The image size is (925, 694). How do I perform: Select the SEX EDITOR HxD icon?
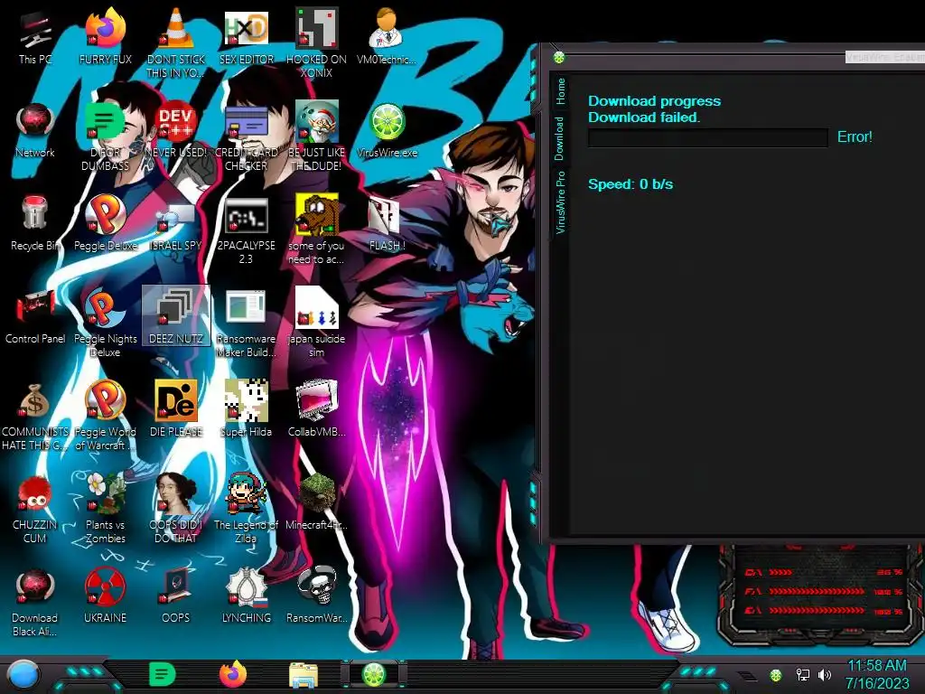pos(246,35)
